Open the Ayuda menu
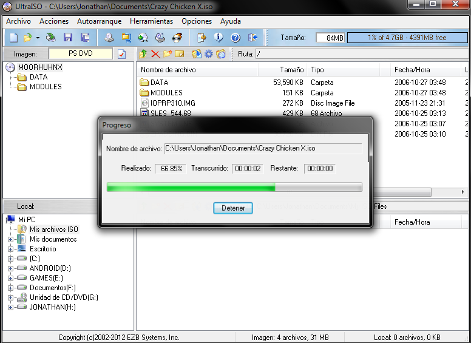471x343 pixels. (x=231, y=21)
